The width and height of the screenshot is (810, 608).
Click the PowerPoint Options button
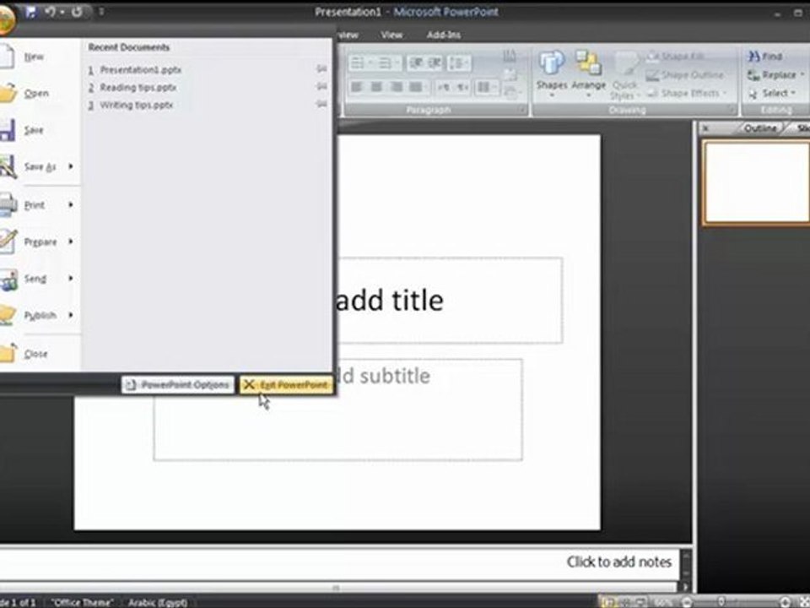pos(178,385)
